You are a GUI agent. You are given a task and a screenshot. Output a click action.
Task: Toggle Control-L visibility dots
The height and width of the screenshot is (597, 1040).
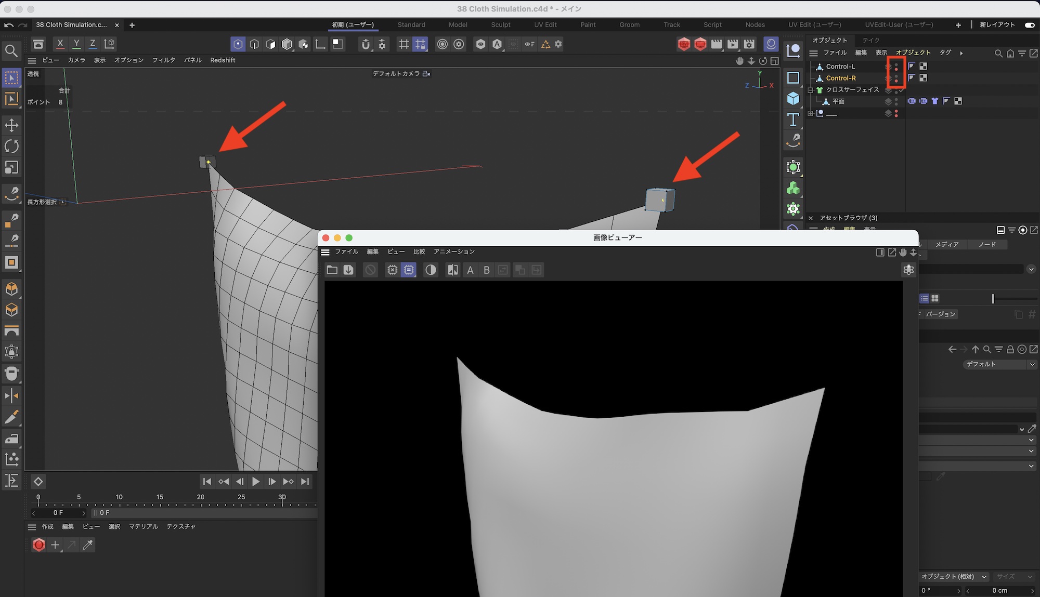pos(896,67)
